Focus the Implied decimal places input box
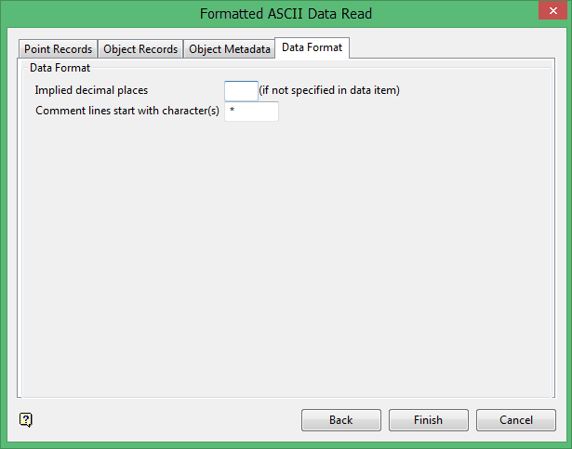Screen dimensions: 572x449 241,90
